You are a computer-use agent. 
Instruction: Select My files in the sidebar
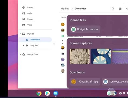tap(31, 34)
